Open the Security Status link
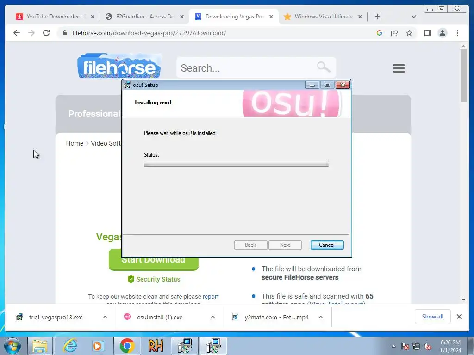This screenshot has width=474, height=355. click(x=154, y=279)
